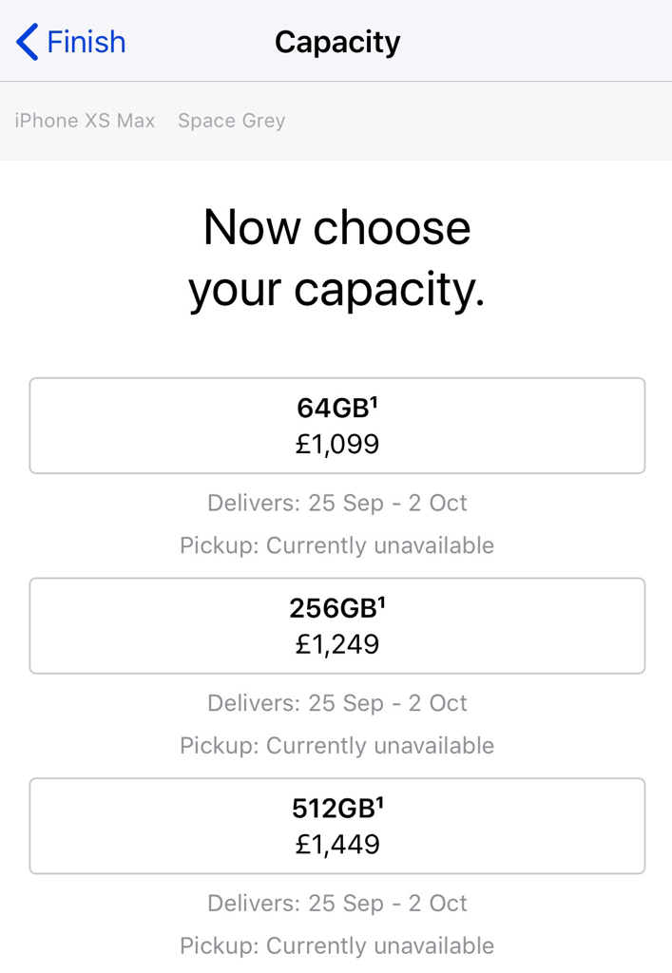Choose the 256GB capacity option
672x973 pixels.
pyautogui.click(x=336, y=626)
